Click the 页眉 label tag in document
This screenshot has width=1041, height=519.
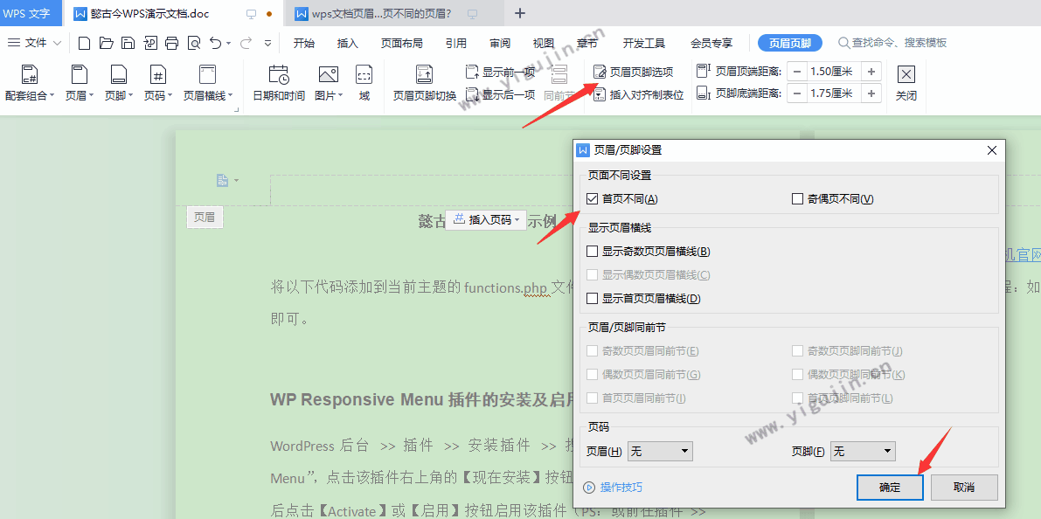click(x=205, y=217)
